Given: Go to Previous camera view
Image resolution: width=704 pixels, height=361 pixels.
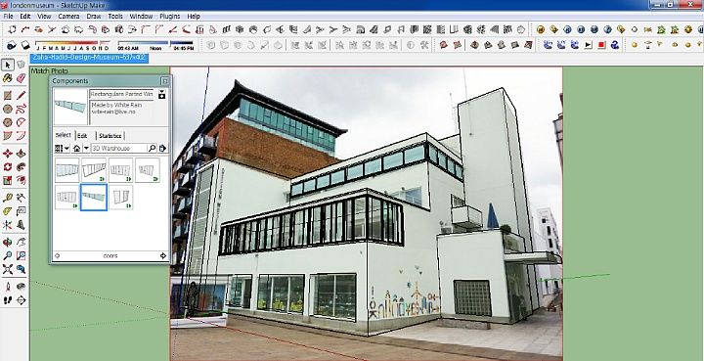Looking at the screenshot, I should point(21,269).
